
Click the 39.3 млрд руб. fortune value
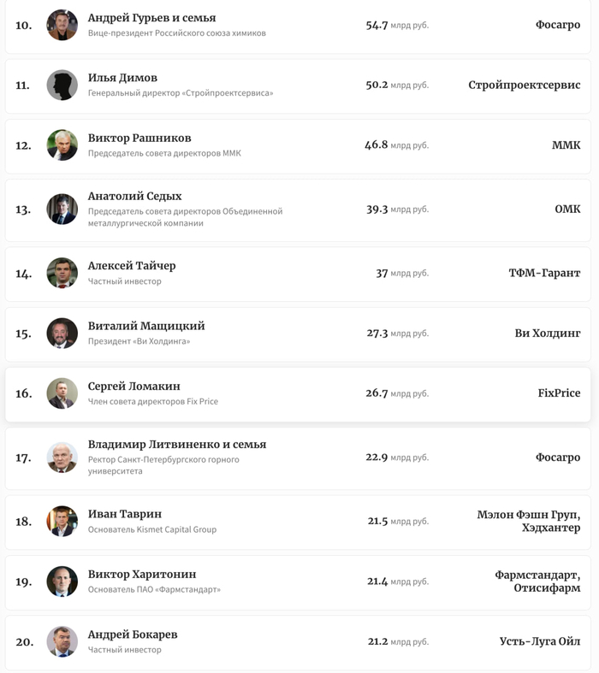[x=397, y=210]
